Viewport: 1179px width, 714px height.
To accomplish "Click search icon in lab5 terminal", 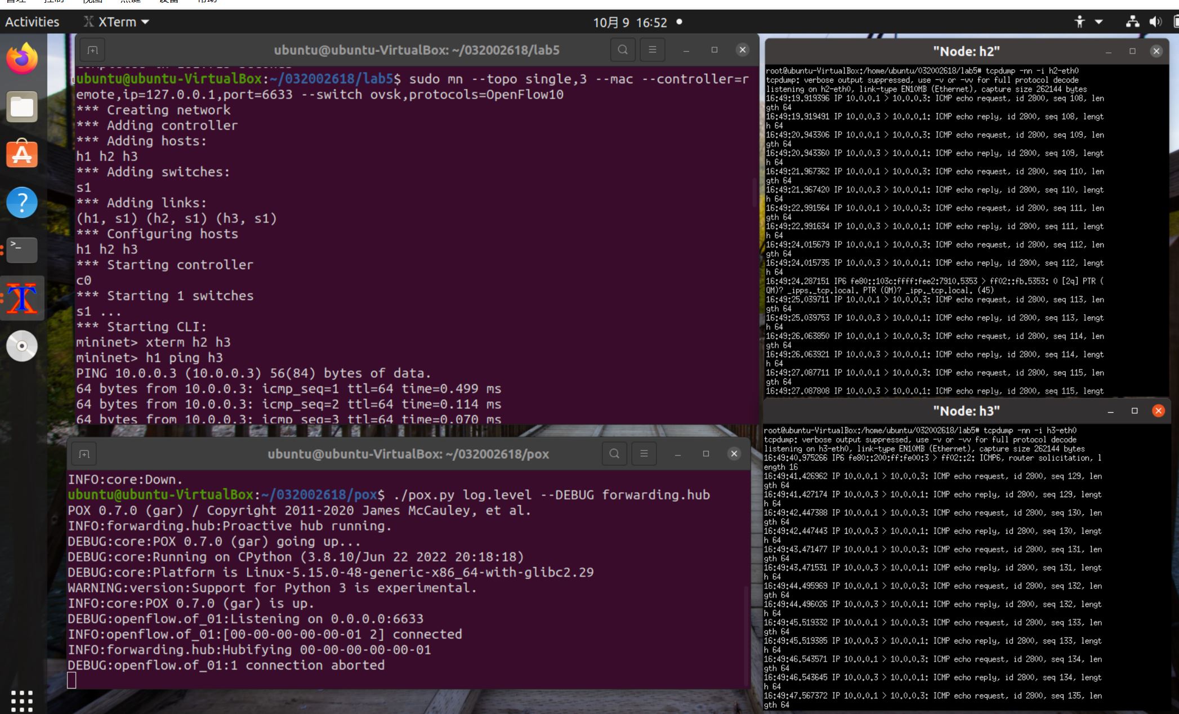I will click(623, 50).
